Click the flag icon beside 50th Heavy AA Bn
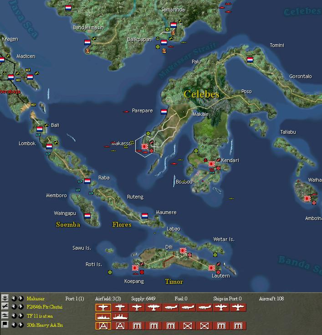 tap(5, 325)
